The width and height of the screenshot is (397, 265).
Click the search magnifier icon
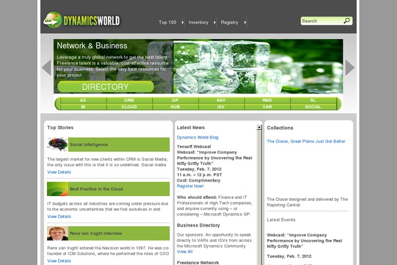(x=347, y=21)
